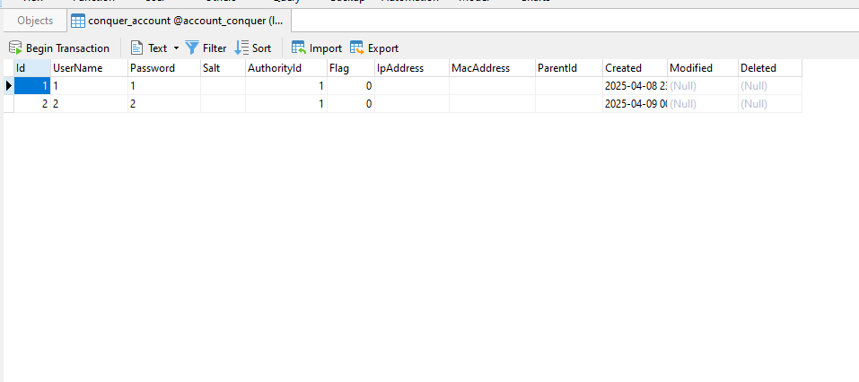Select the Flag cell in second row
The width and height of the screenshot is (859, 382).
pos(350,104)
